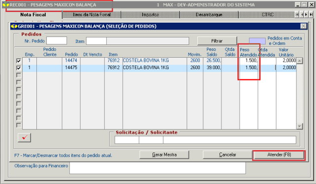Screen dimensions: 316x184
Task: Click the Gerar Mestra button
Action: pos(164,155)
